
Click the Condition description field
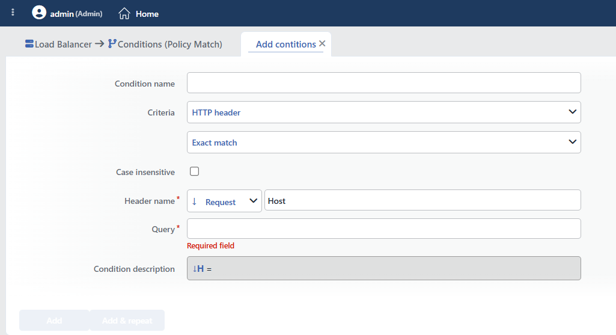(384, 268)
